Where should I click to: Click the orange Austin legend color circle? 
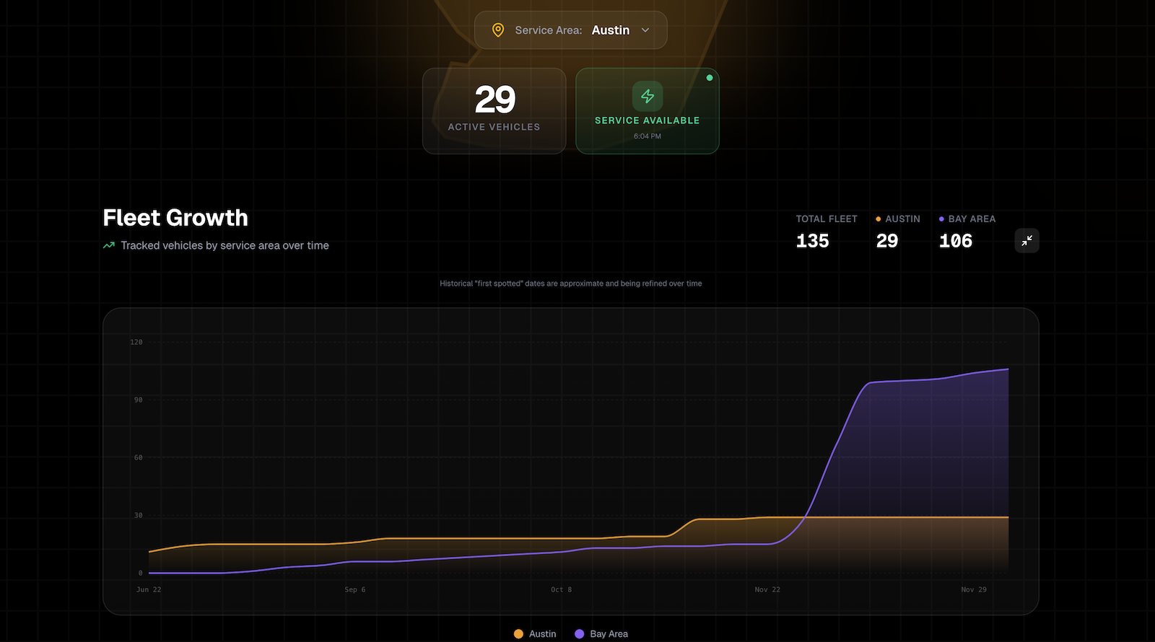point(518,634)
